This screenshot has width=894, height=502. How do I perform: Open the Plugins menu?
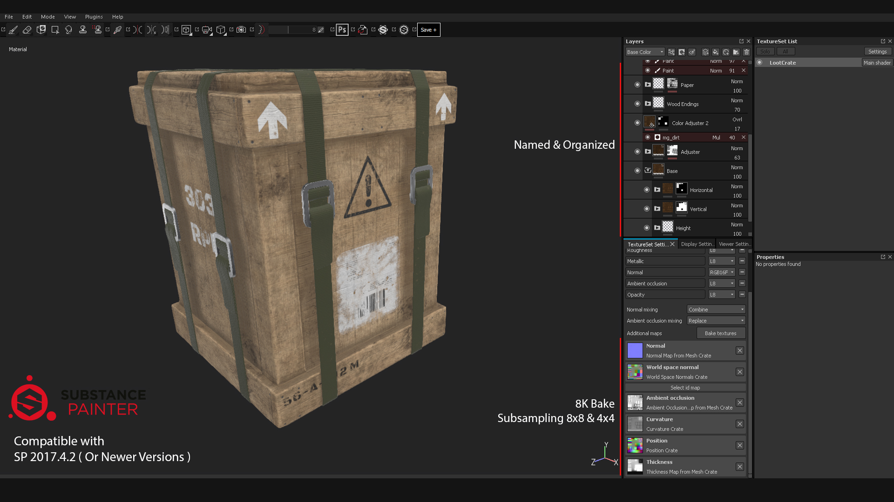(94, 17)
